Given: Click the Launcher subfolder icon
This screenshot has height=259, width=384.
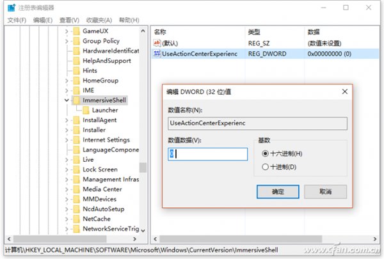Looking at the screenshot, I should (86, 110).
